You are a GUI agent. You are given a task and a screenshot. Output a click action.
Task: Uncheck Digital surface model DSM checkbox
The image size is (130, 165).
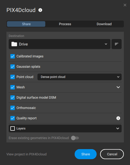click(12, 97)
